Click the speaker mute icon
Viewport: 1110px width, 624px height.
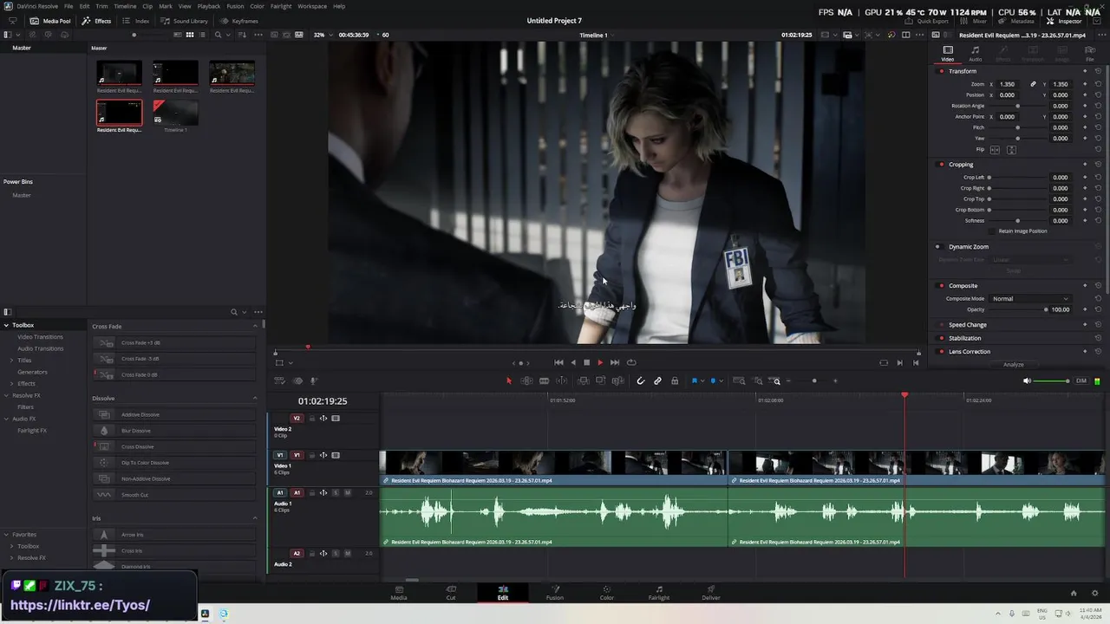(1028, 380)
